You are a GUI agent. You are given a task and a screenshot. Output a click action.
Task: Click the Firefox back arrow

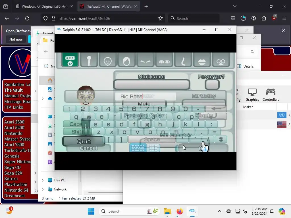tap(7, 18)
